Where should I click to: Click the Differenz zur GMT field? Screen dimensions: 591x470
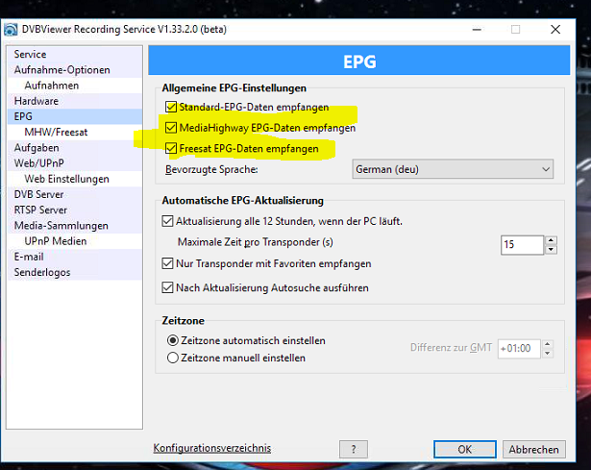pos(519,349)
